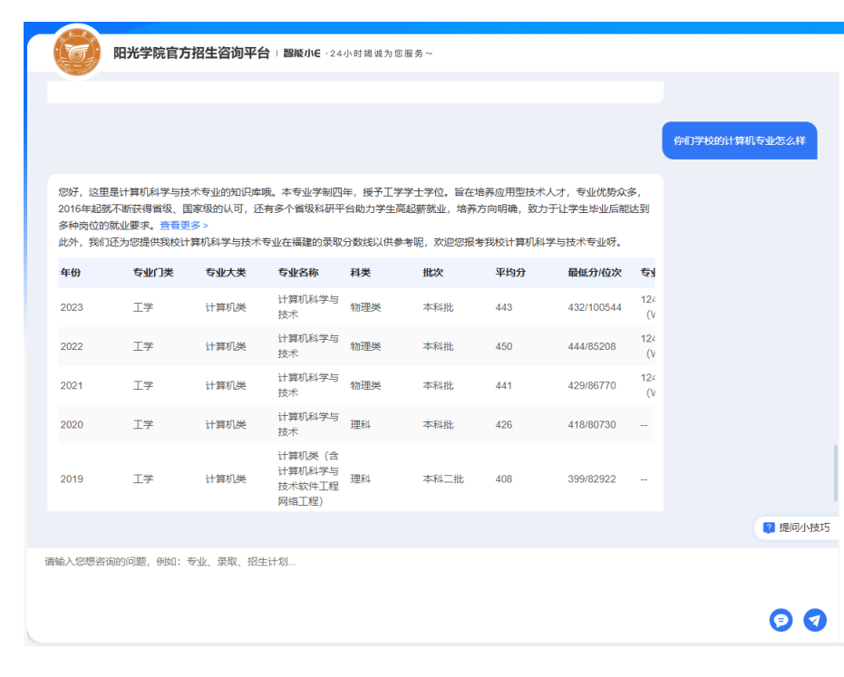Click the paper plane send icon
Screen dimensions: 844x677
pyautogui.click(x=815, y=620)
